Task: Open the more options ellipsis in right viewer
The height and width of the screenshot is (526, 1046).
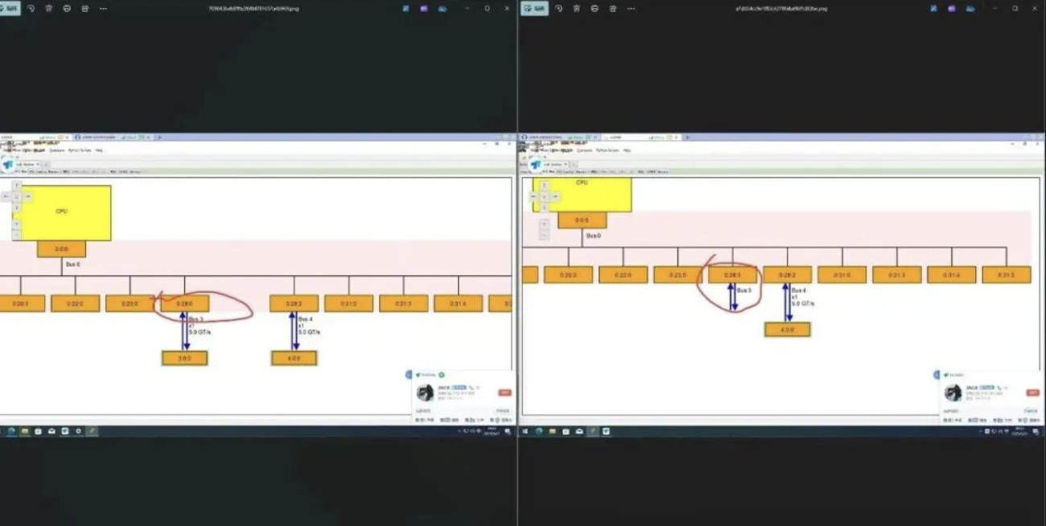Action: 630,8
